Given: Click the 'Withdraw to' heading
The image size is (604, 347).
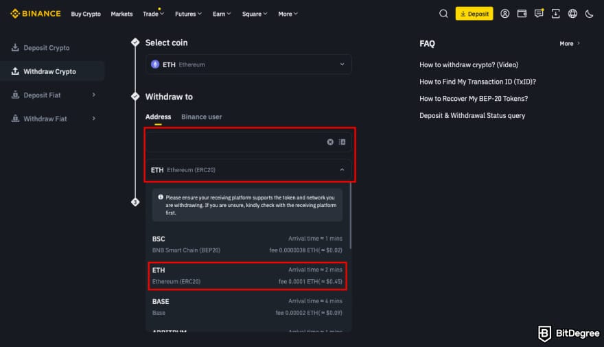Looking at the screenshot, I should [169, 97].
